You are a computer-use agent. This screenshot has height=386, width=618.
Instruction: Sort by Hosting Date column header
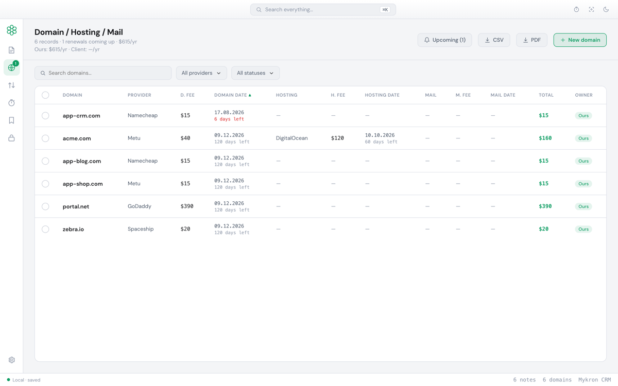[x=382, y=95]
